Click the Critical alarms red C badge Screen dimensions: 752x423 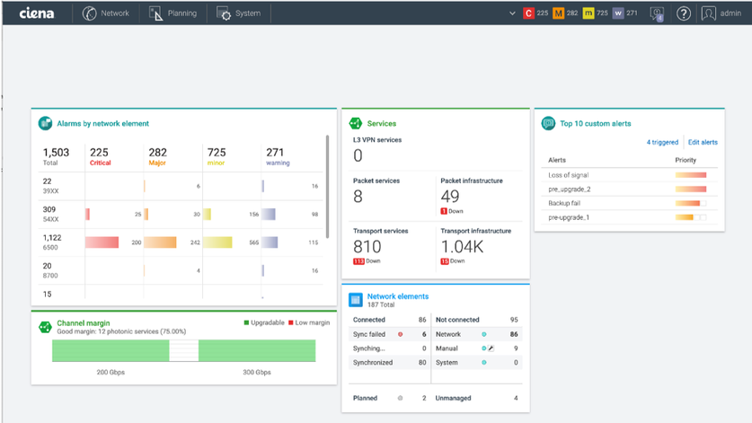528,13
